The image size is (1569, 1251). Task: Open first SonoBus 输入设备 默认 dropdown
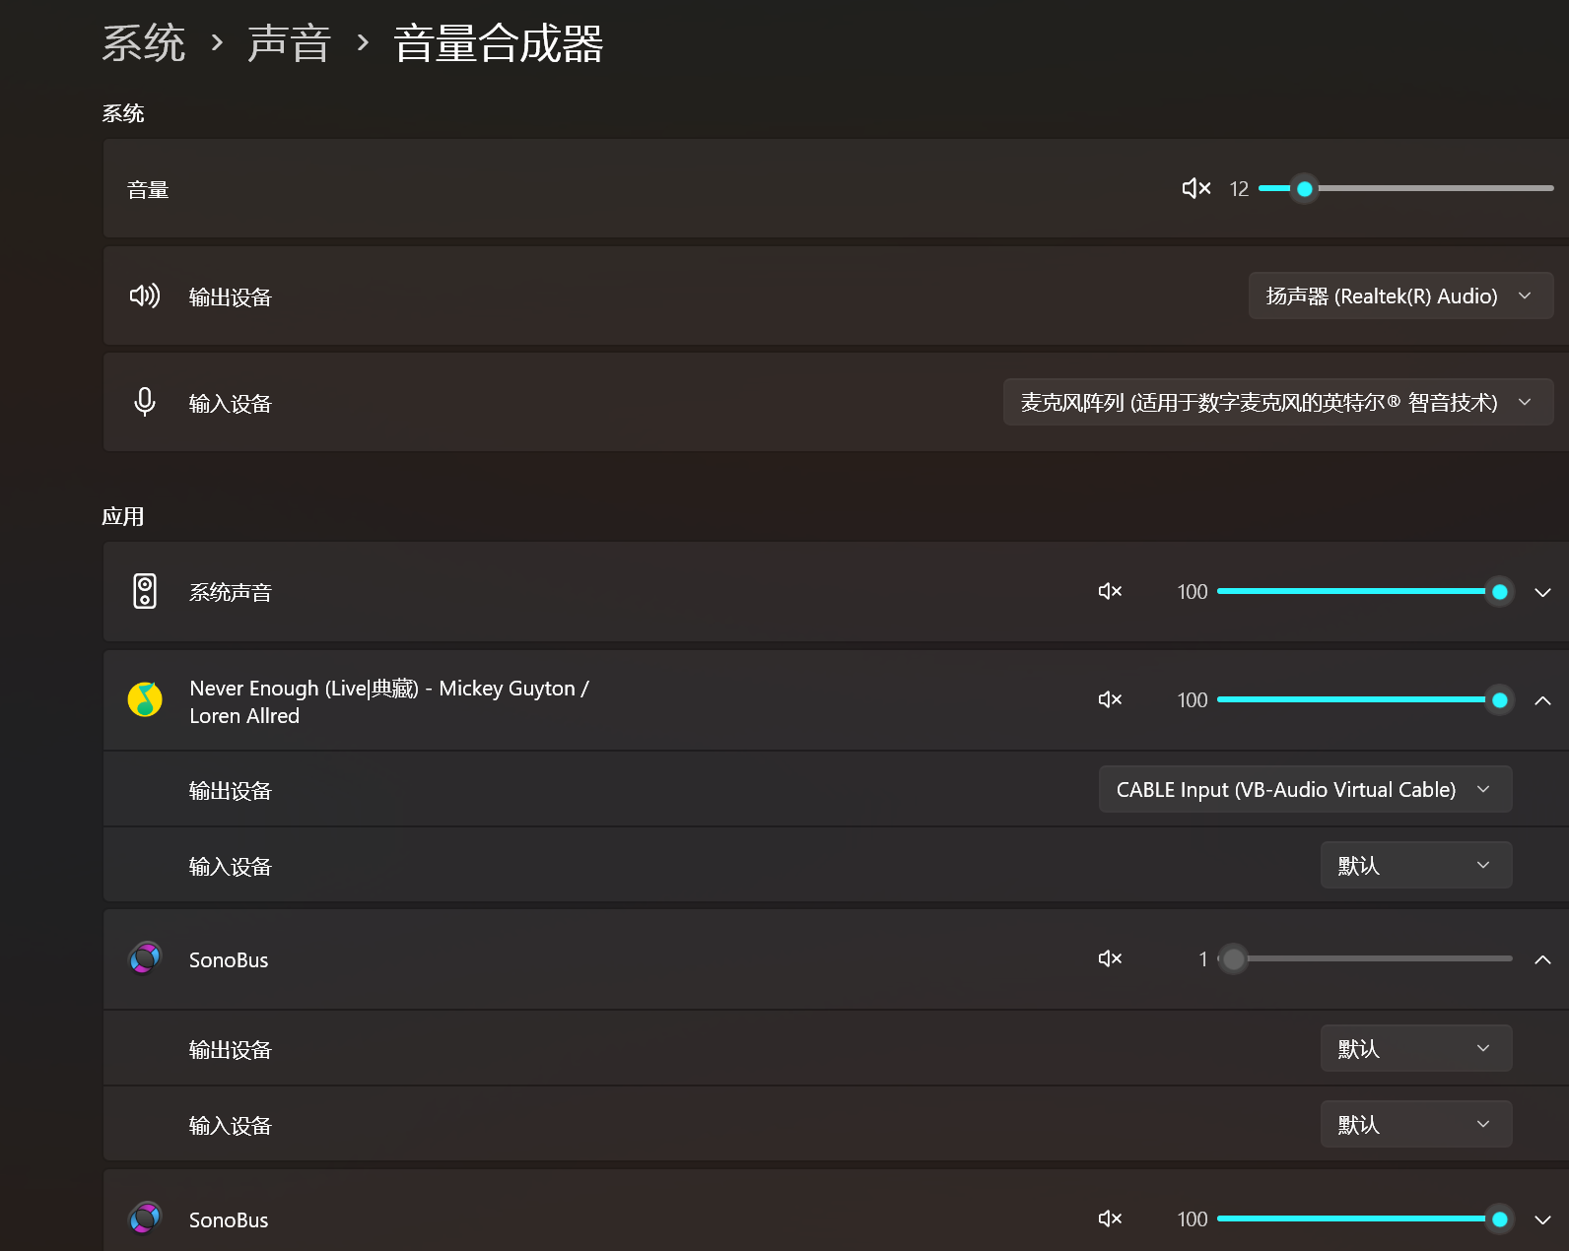point(1415,1124)
